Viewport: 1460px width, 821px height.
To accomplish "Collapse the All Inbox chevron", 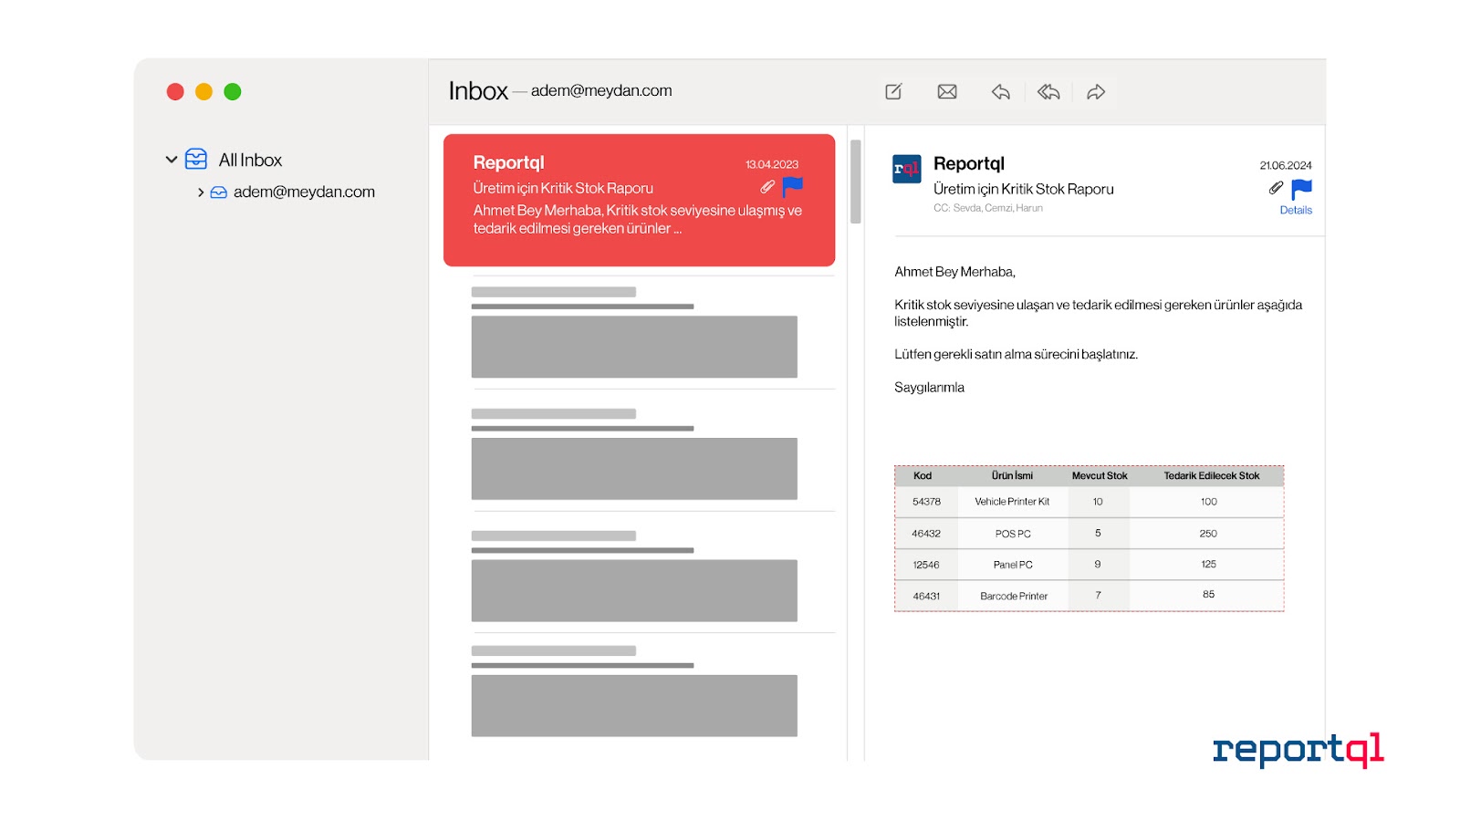I will tap(172, 160).
